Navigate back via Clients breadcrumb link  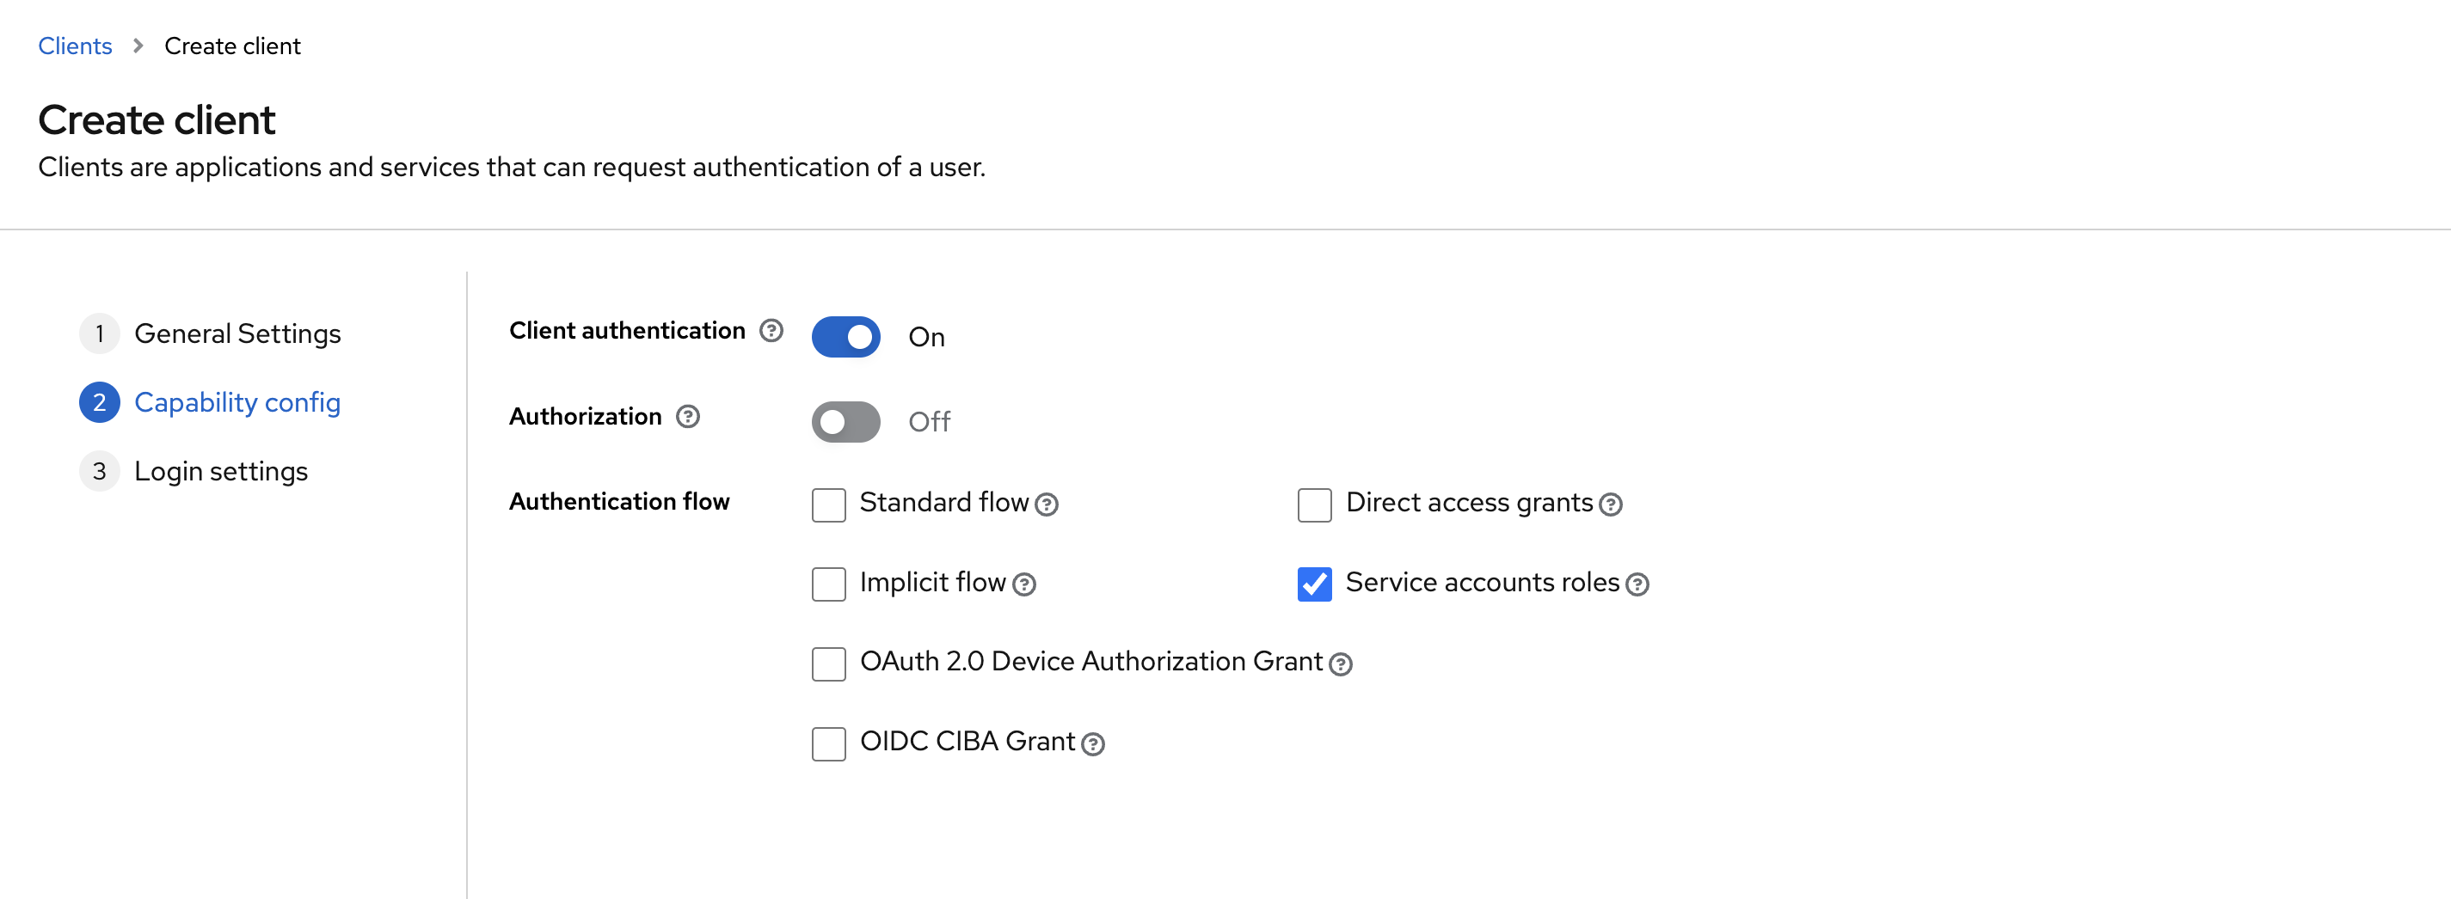[x=74, y=46]
